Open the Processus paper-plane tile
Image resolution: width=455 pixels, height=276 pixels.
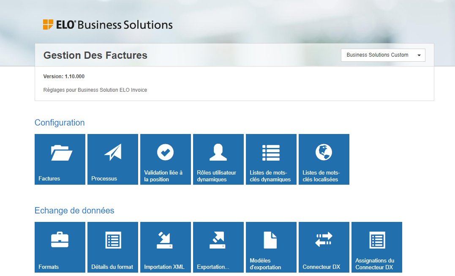[113, 159]
